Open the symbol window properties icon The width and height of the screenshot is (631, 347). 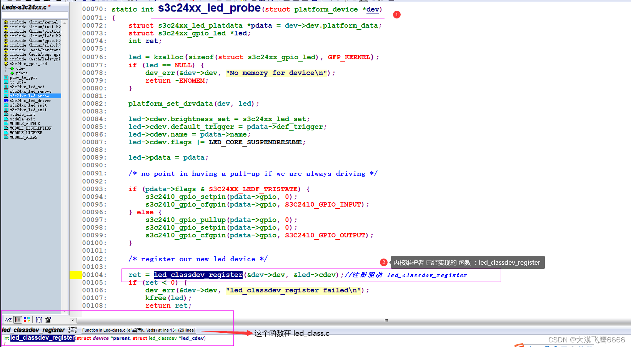coord(48,320)
